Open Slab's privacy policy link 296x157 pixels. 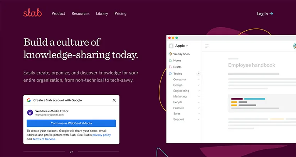coord(102,135)
